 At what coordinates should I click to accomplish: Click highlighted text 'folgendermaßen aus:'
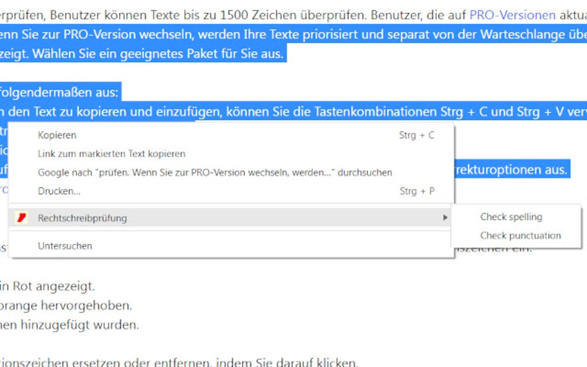click(59, 92)
